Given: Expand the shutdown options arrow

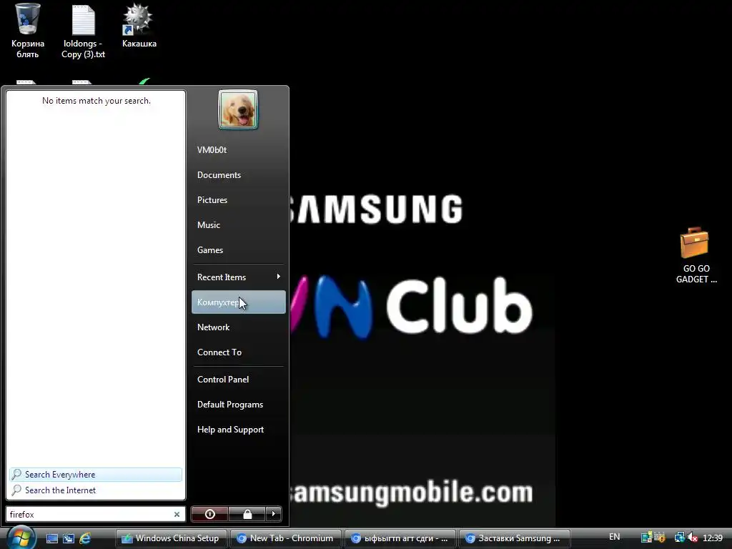Looking at the screenshot, I should tap(274, 514).
